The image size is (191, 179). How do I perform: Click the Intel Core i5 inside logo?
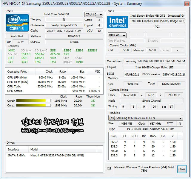17,23
